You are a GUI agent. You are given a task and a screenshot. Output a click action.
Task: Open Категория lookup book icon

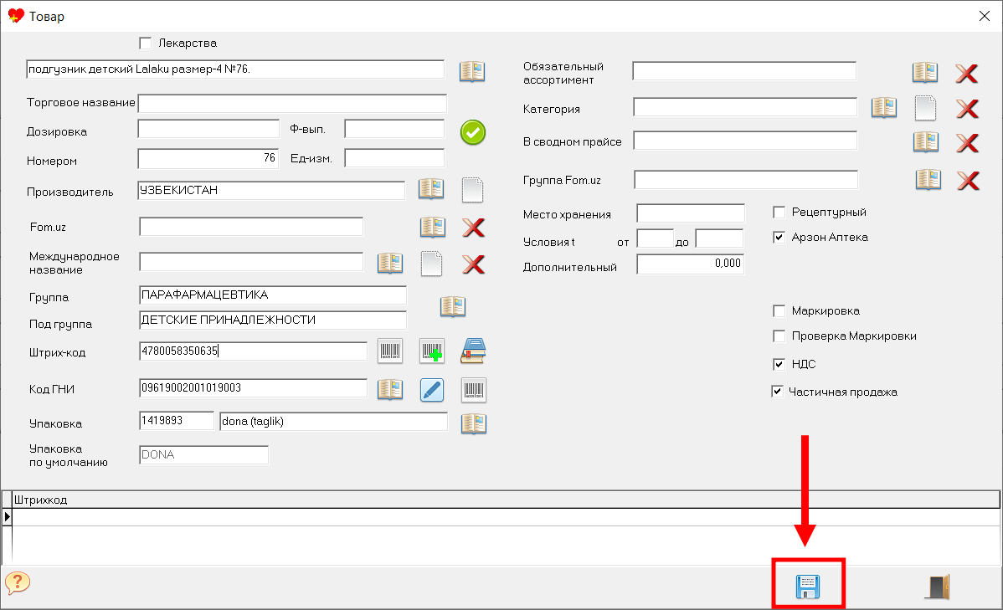pyautogui.click(x=884, y=107)
